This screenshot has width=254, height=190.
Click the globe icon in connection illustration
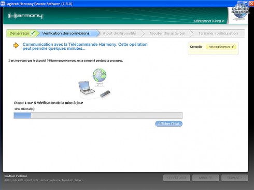coord(100,75)
